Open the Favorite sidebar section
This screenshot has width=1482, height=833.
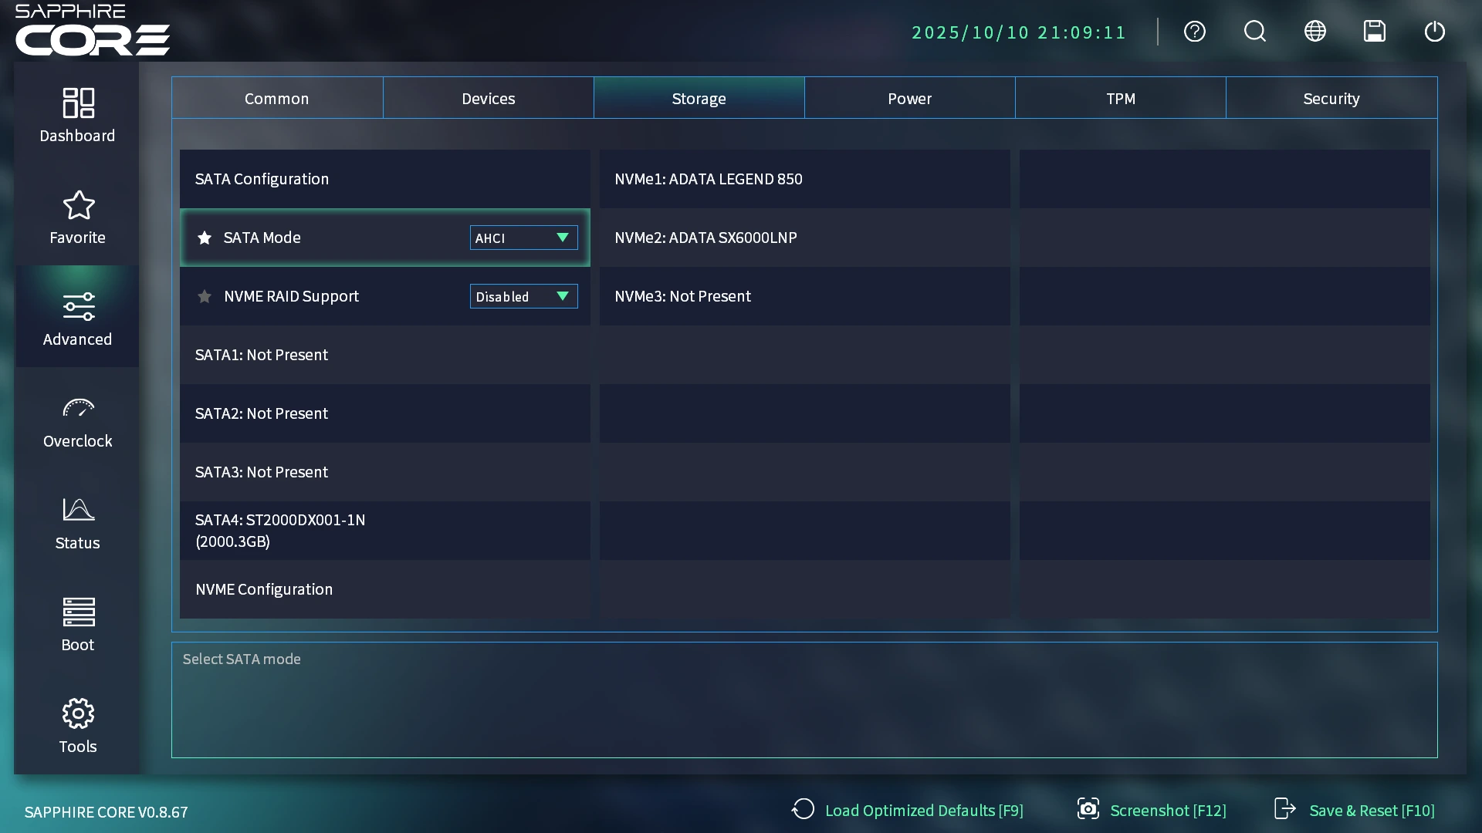pyautogui.click(x=77, y=216)
